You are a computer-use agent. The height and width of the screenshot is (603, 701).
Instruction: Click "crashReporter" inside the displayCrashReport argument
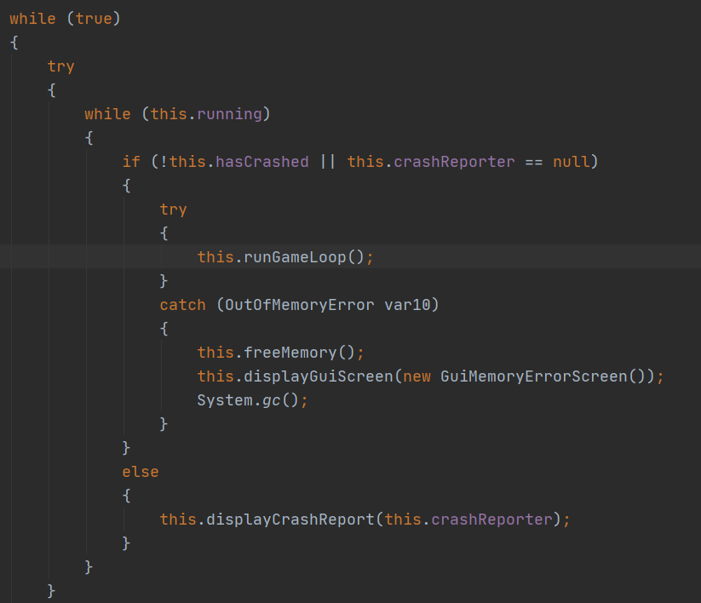tap(491, 520)
